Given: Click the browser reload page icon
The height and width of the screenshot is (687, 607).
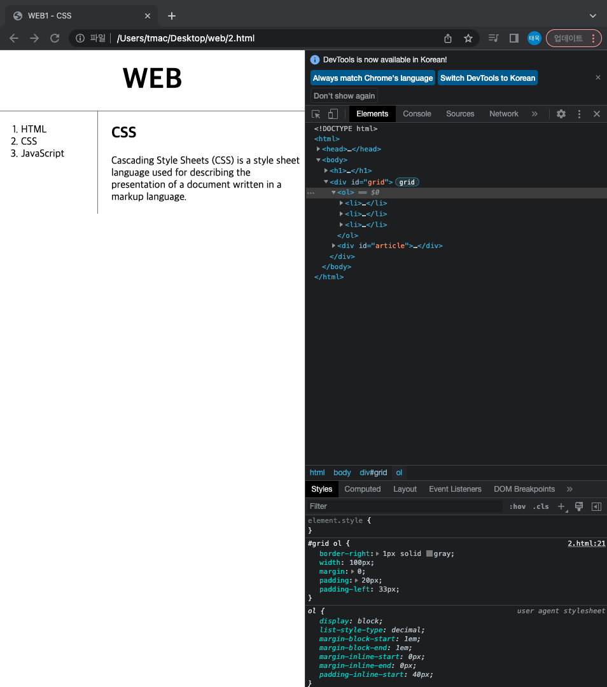Looking at the screenshot, I should click(x=55, y=38).
